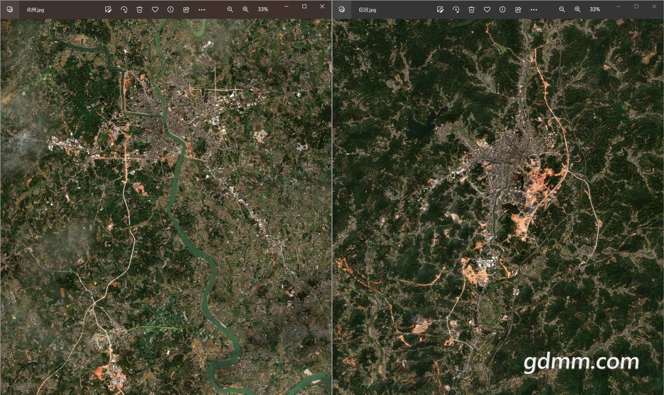
Task: Open See more menu in right window
Action: click(x=534, y=9)
